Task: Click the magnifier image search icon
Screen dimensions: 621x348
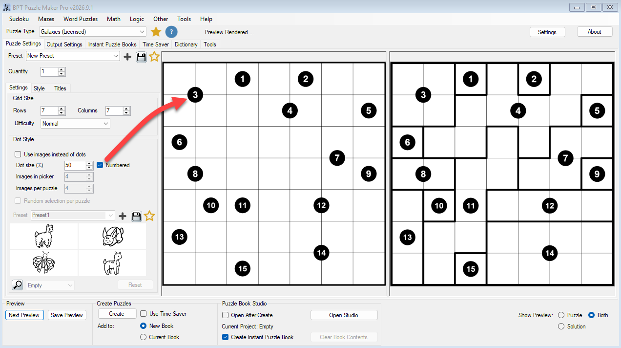Action: [18, 285]
